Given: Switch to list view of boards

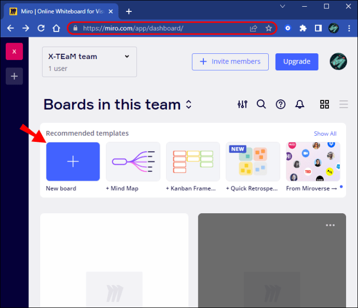Looking at the screenshot, I should pos(343,105).
